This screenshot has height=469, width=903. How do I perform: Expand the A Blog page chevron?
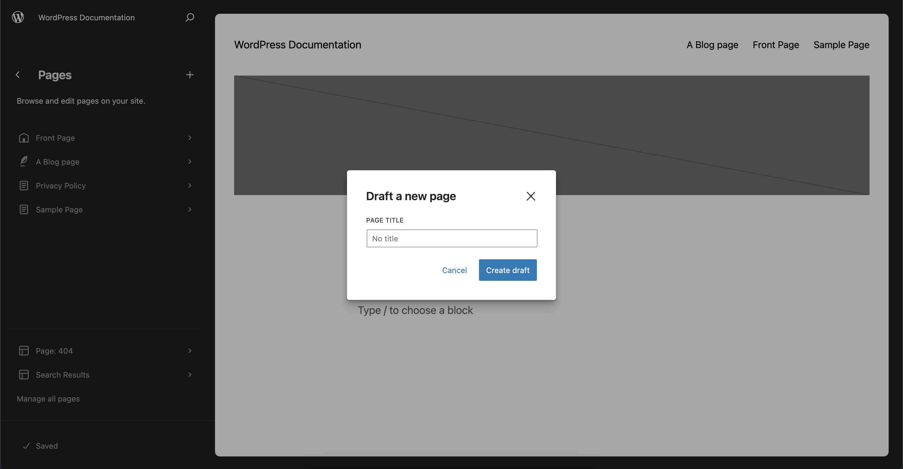[x=190, y=162]
